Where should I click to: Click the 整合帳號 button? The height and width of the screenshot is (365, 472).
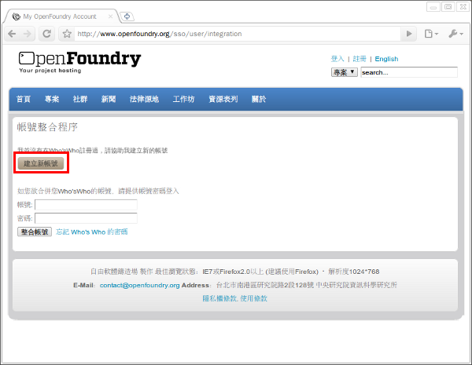pyautogui.click(x=35, y=232)
